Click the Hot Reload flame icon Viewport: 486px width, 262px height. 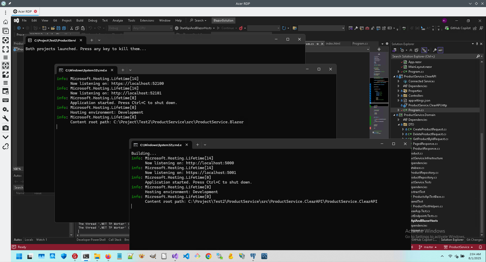click(241, 28)
